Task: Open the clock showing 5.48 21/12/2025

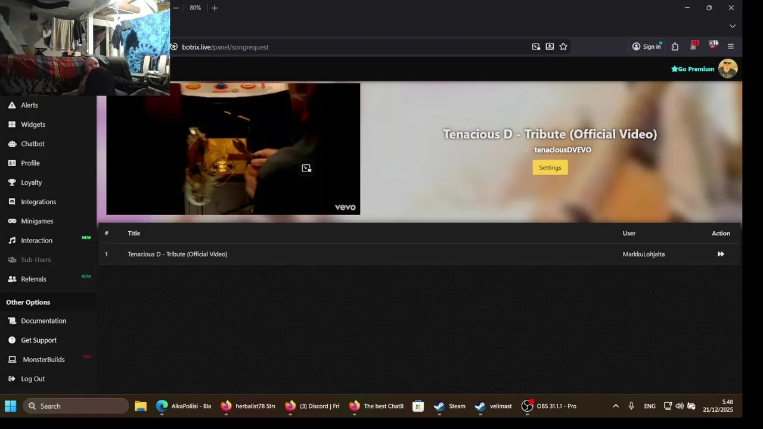Action: coord(718,406)
